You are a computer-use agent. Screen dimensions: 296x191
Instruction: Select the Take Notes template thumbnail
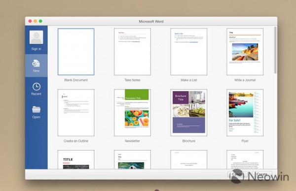(132, 52)
